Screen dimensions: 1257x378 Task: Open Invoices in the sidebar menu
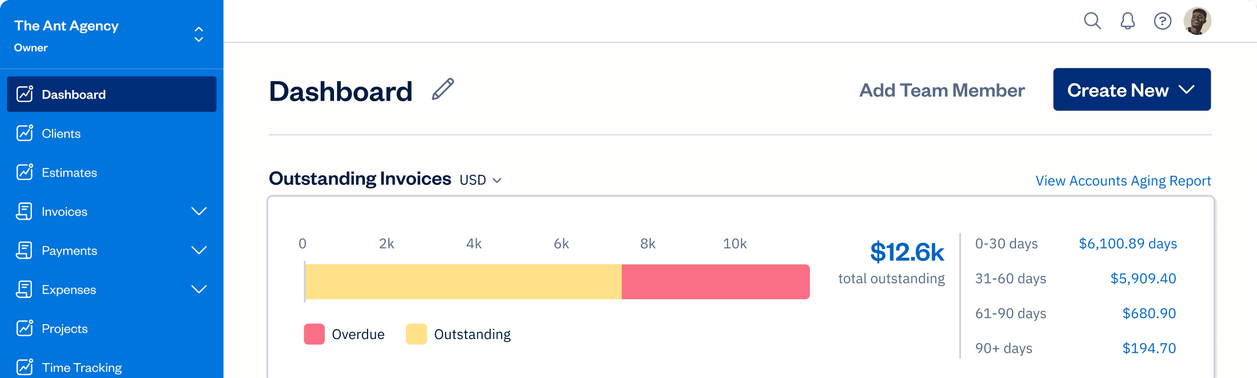coord(65,212)
